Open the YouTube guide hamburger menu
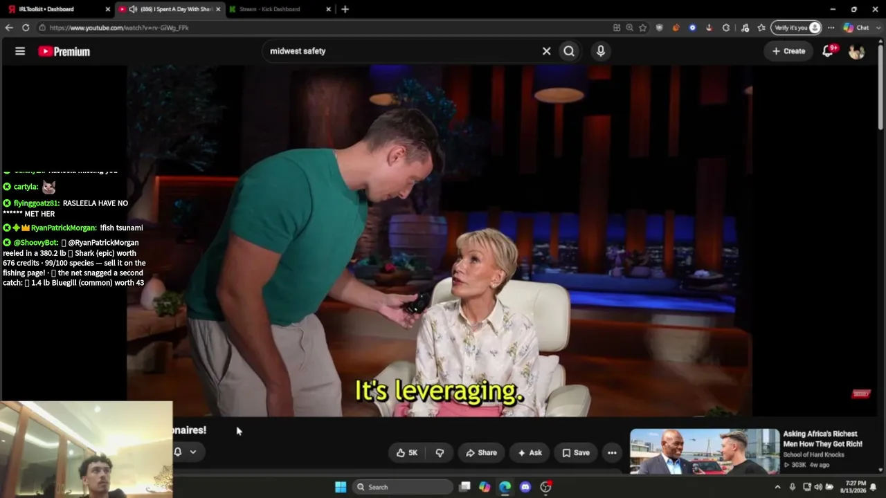Image resolution: width=886 pixels, height=498 pixels. [20, 51]
